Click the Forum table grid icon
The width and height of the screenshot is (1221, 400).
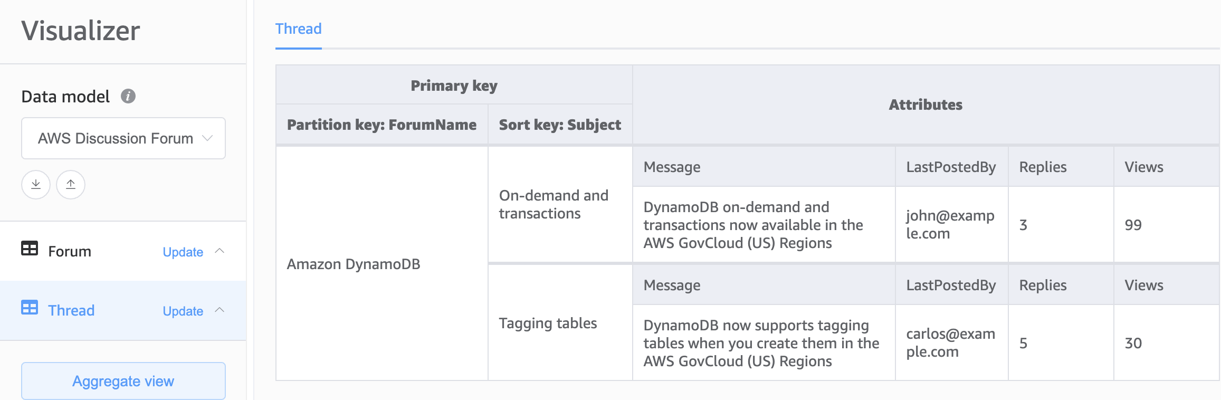(x=30, y=249)
